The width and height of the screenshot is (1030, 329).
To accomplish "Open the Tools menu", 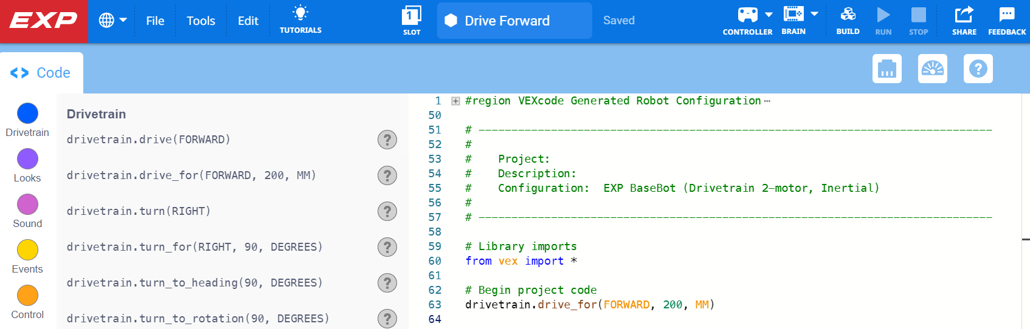I will pos(201,21).
